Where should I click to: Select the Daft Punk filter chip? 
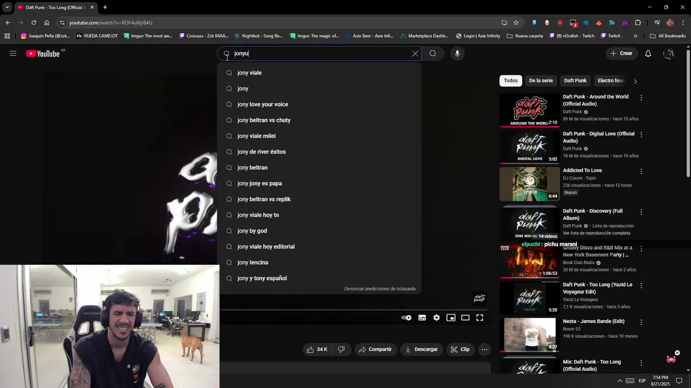coord(575,81)
